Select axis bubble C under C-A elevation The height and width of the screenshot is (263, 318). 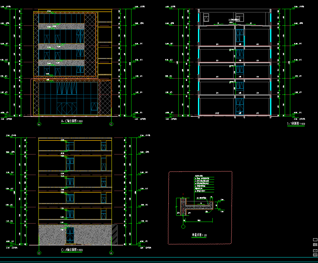(x=39, y=253)
